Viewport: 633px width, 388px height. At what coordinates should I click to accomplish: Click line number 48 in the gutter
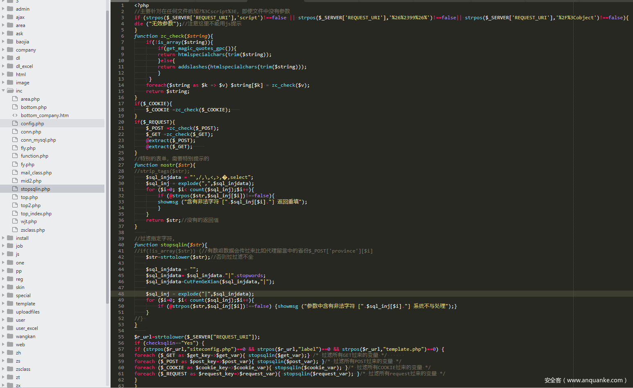click(x=121, y=294)
